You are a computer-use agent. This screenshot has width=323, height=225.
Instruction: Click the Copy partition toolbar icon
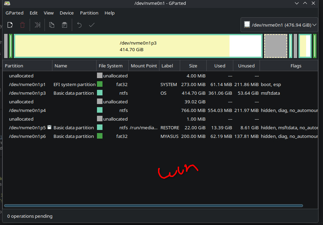click(51, 25)
